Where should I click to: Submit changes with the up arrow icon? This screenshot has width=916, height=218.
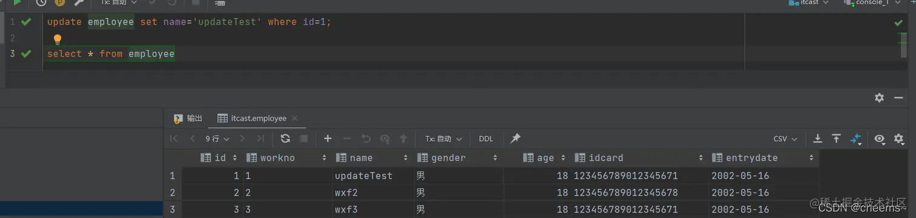tap(403, 139)
